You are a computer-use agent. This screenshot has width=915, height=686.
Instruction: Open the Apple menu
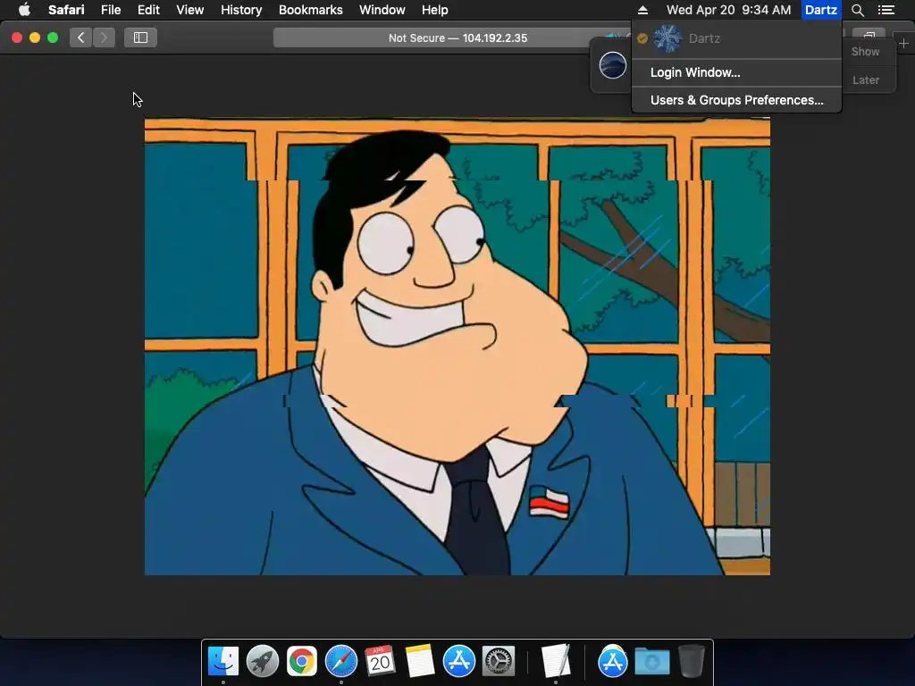pos(24,10)
